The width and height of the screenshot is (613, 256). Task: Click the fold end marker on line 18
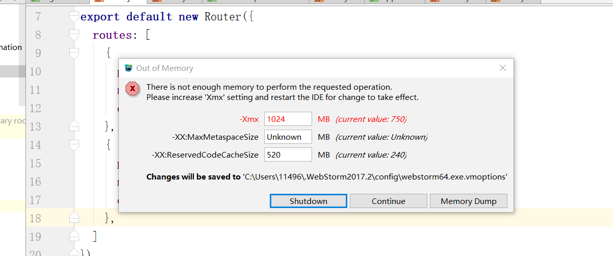74,217
